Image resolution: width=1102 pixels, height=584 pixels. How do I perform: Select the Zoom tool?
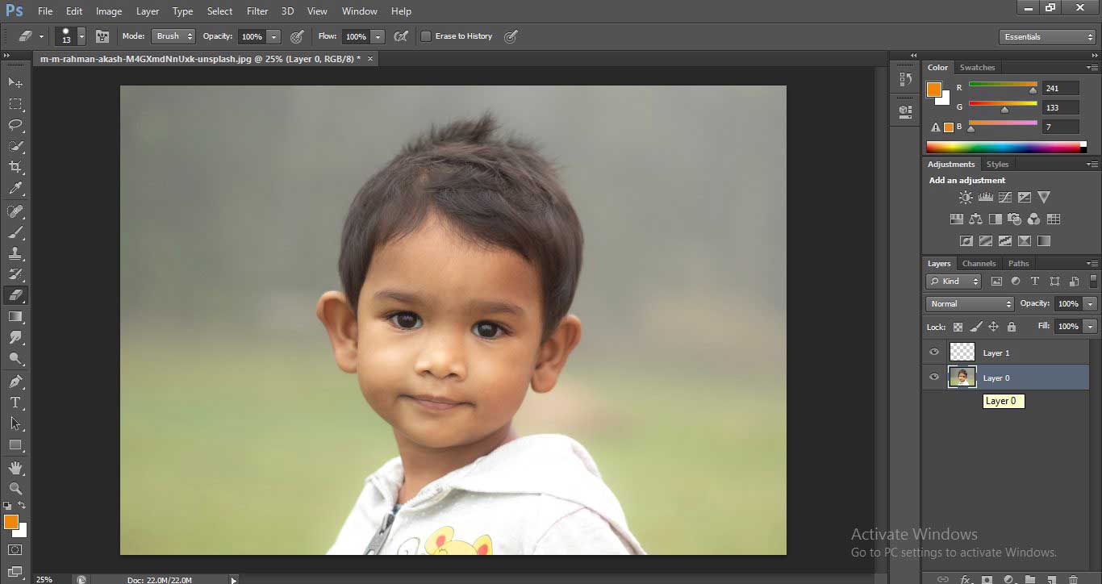[x=16, y=488]
